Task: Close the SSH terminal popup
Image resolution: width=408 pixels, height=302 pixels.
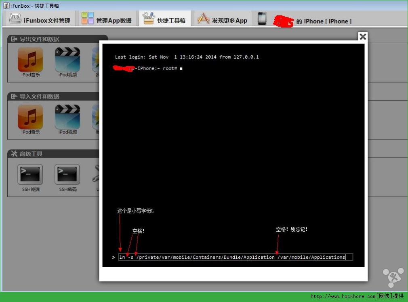Action: (x=363, y=36)
